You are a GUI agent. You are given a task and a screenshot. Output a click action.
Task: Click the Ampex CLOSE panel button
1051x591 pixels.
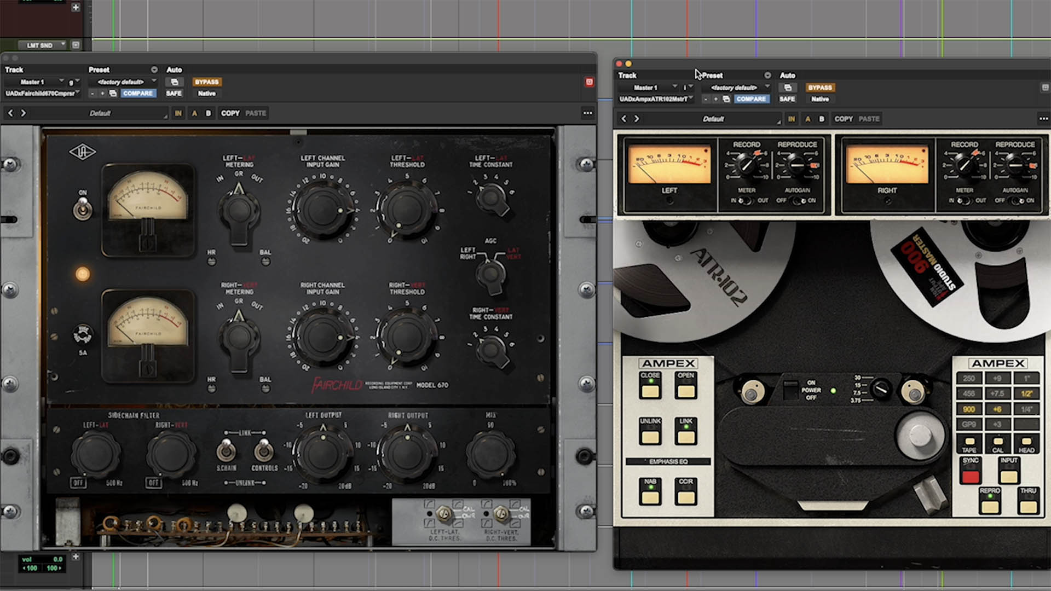(x=650, y=386)
